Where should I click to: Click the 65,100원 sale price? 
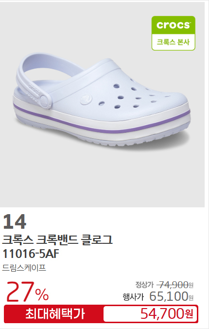[171, 296]
